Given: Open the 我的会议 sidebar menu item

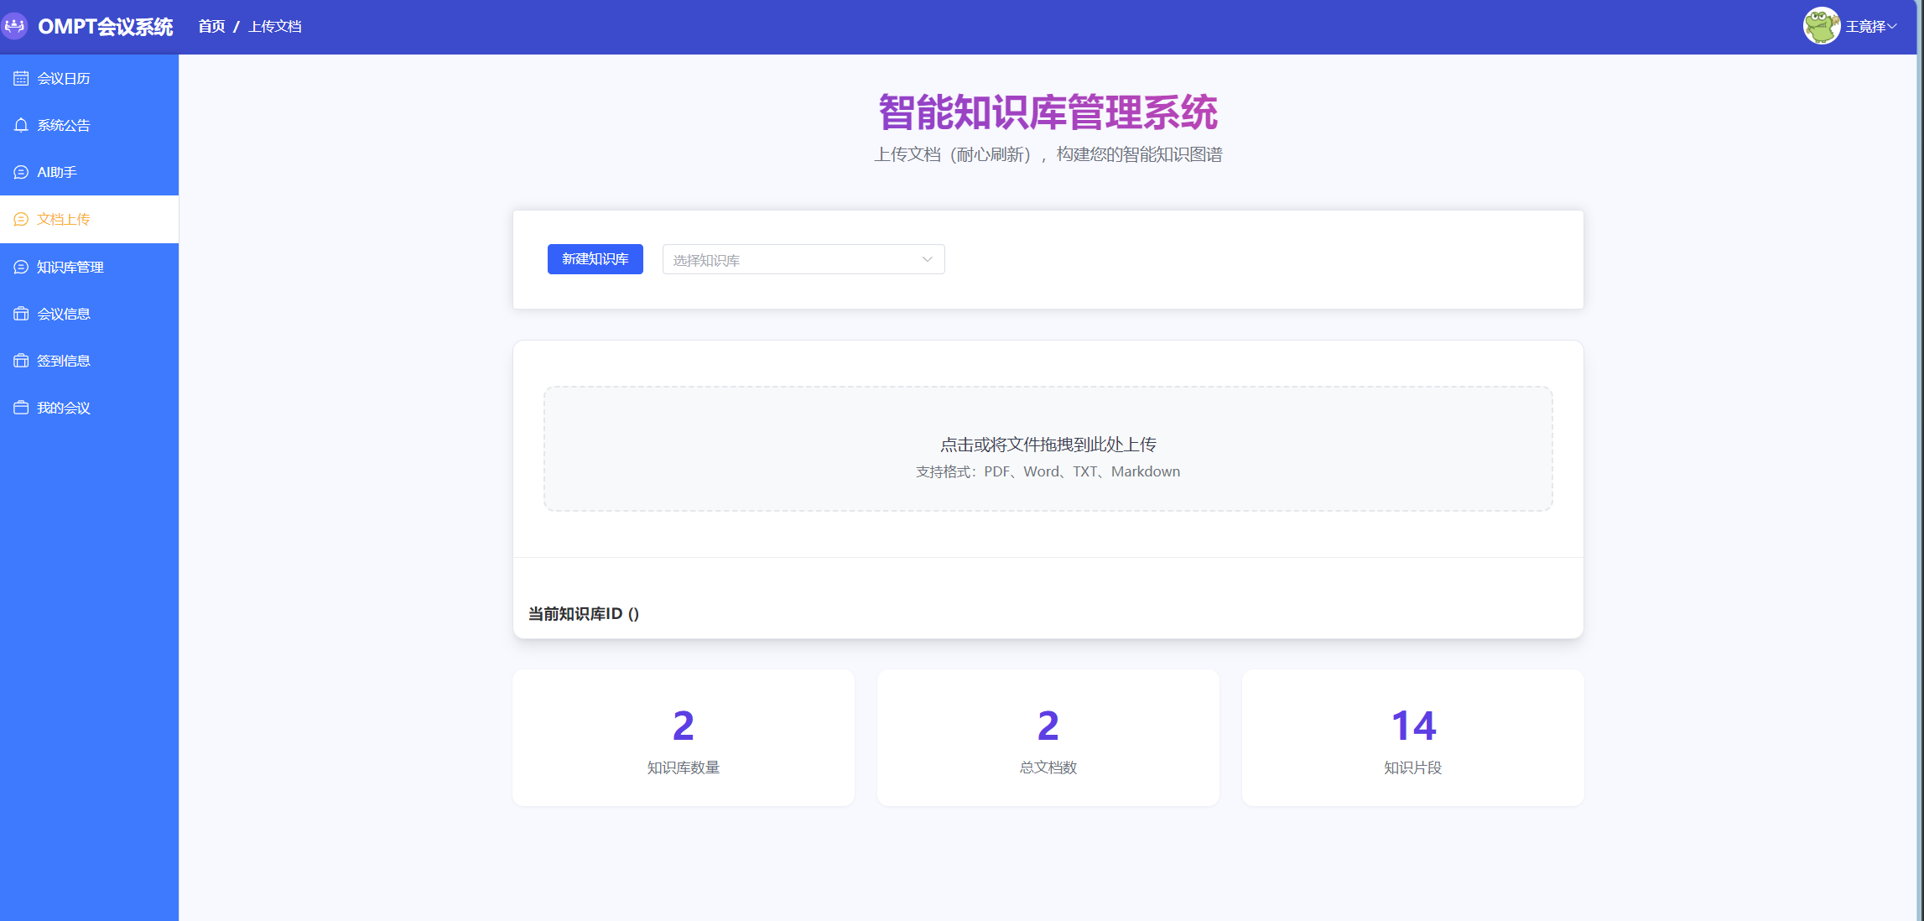Looking at the screenshot, I should pyautogui.click(x=64, y=408).
